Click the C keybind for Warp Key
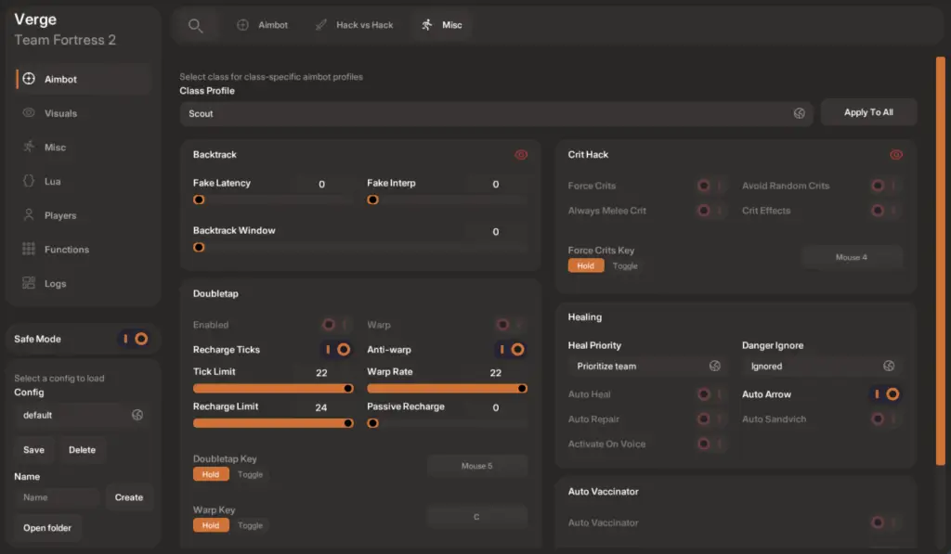Screen dimensions: 951x554 pyautogui.click(x=476, y=517)
